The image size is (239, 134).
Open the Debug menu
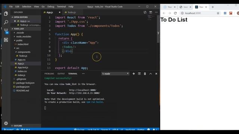coord(51,7)
